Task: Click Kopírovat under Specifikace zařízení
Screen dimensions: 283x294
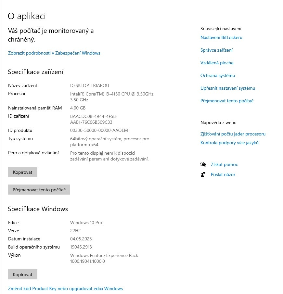Action: pyautogui.click(x=22, y=172)
